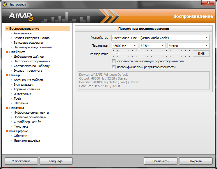The height and width of the screenshot is (169, 217).
Task: Click the Core Status: 5,44 MB line
Action: pos(99,86)
